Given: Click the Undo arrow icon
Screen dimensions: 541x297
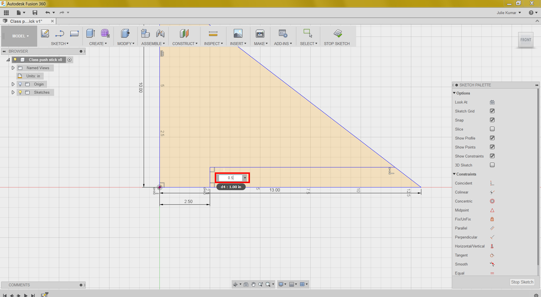Looking at the screenshot, I should click(x=48, y=13).
